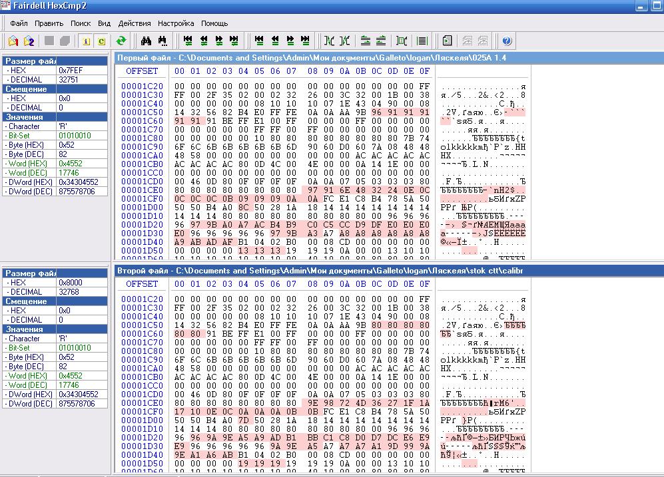Open first file with the folder-1 icon
The height and width of the screenshot is (477, 664).
[x=13, y=41]
